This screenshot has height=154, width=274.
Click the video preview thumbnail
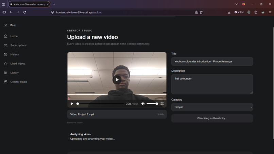pyautogui.click(x=117, y=80)
